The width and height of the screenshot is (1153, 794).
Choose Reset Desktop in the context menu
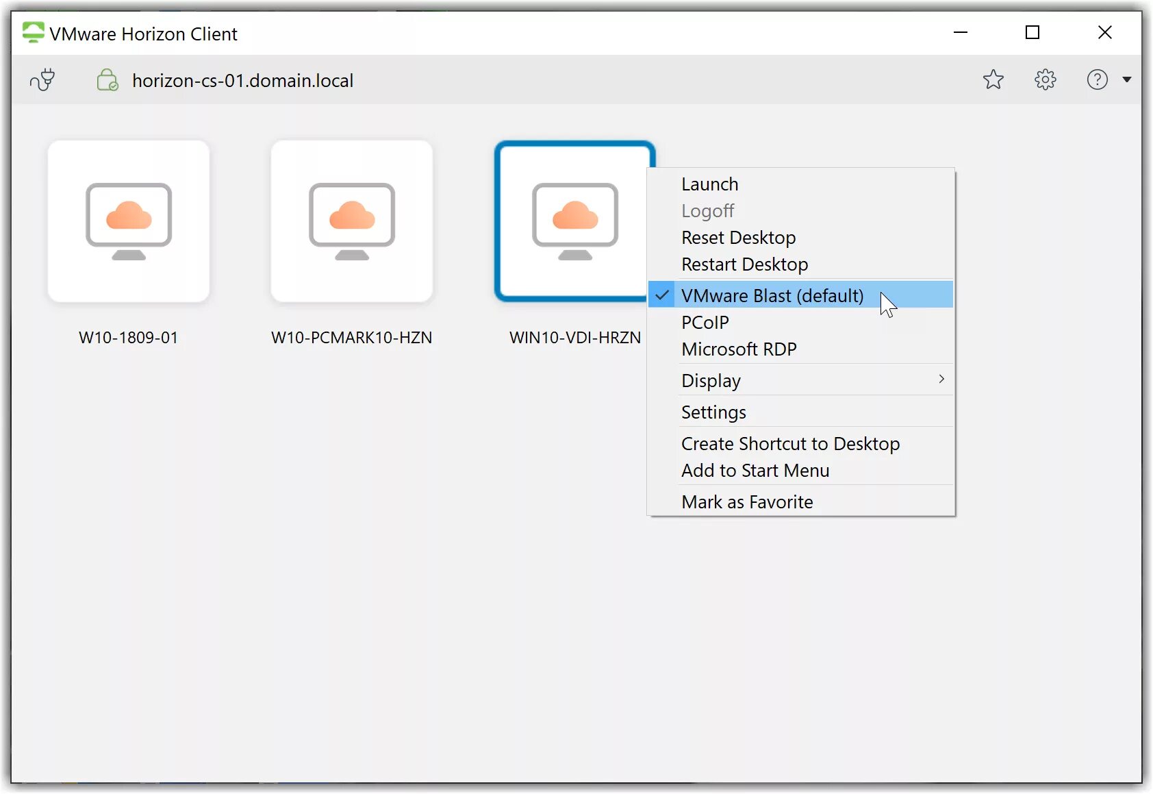pyautogui.click(x=800, y=238)
